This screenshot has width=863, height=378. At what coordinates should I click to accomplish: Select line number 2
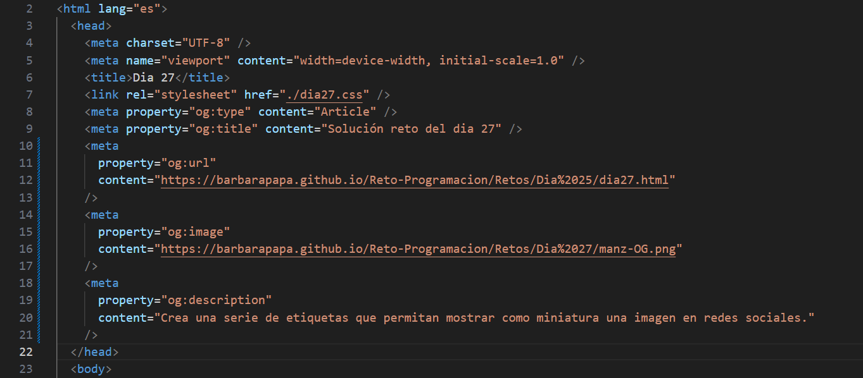(x=29, y=8)
